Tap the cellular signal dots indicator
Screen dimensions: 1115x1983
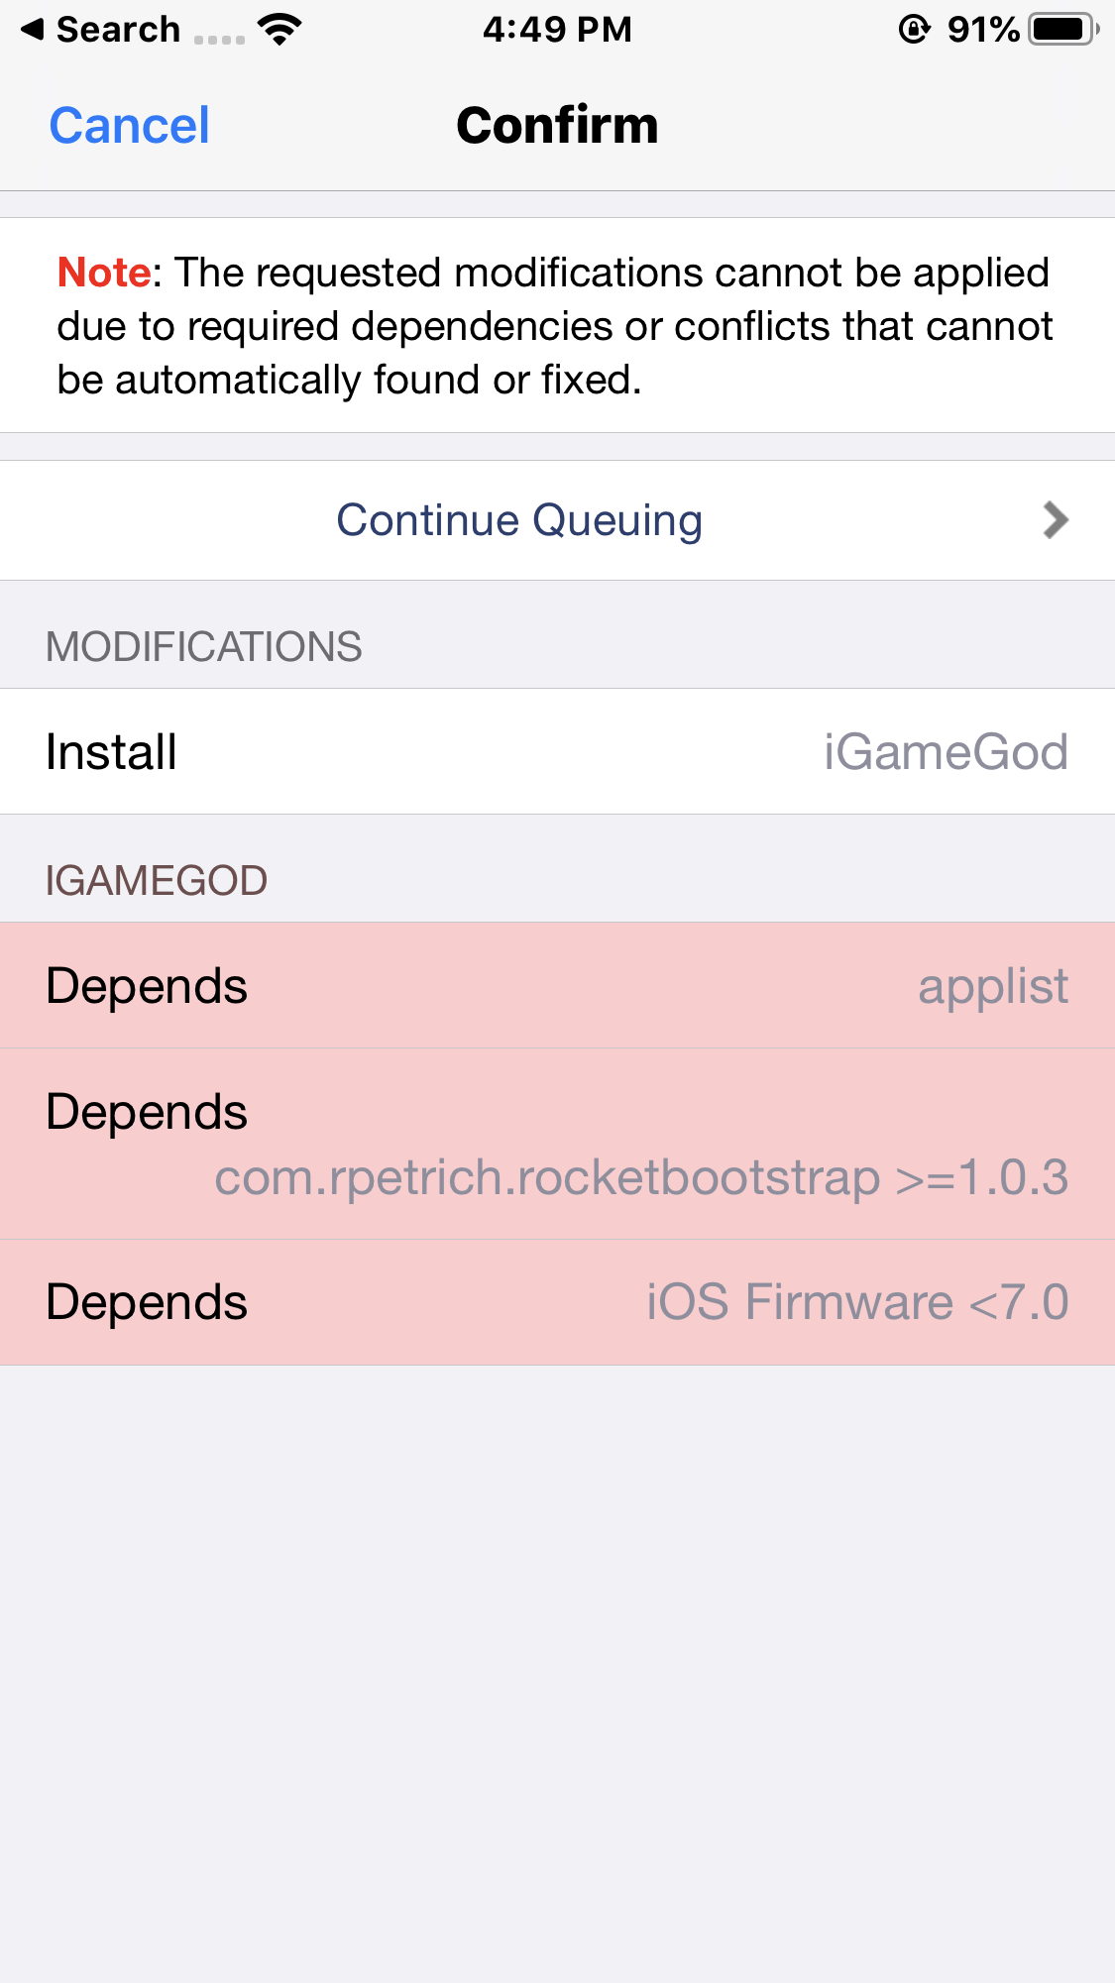(x=219, y=39)
